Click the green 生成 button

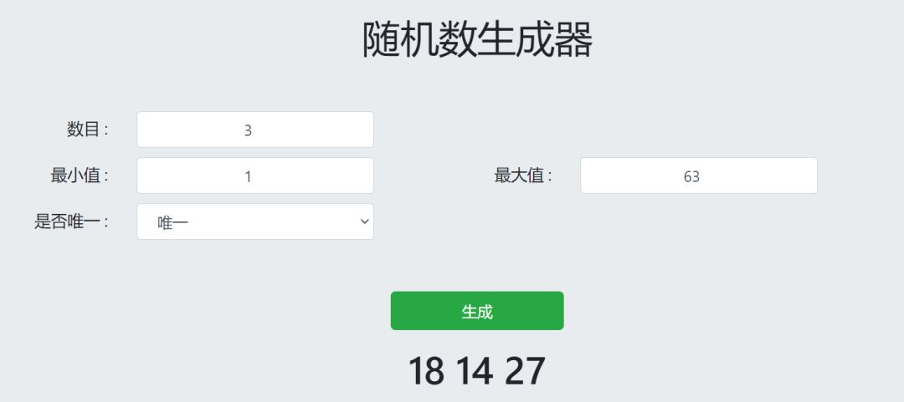(477, 311)
